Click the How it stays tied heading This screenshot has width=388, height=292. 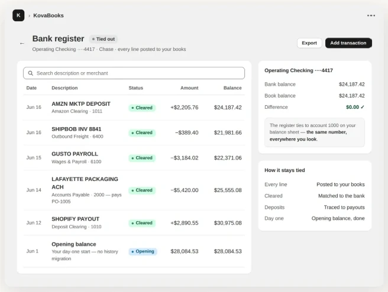coord(284,170)
